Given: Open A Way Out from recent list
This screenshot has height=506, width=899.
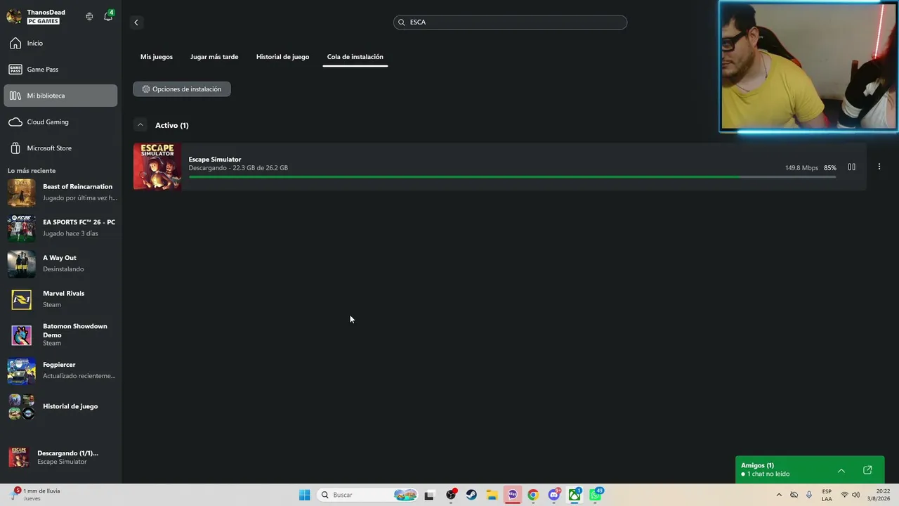Looking at the screenshot, I should click(60, 264).
